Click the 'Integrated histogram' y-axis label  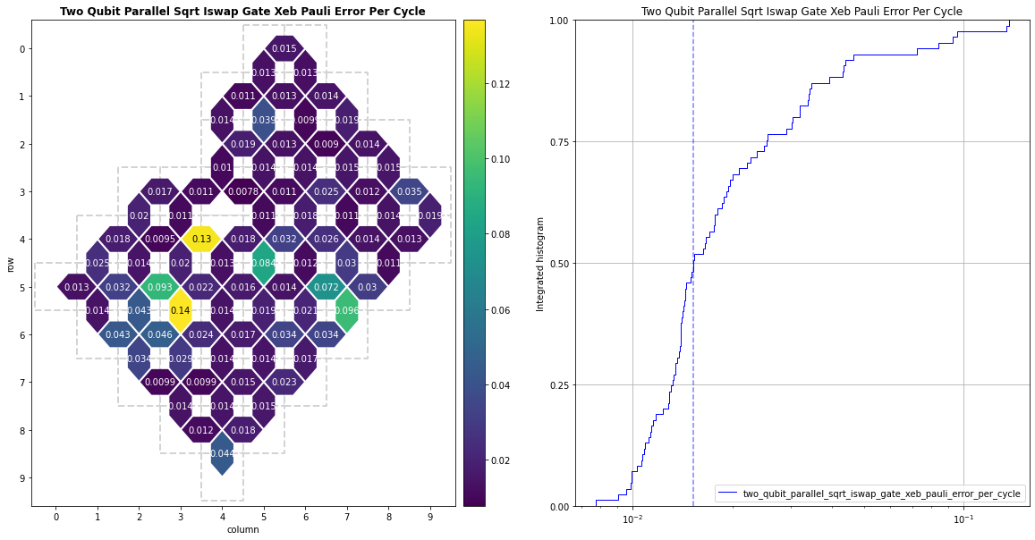coord(541,263)
